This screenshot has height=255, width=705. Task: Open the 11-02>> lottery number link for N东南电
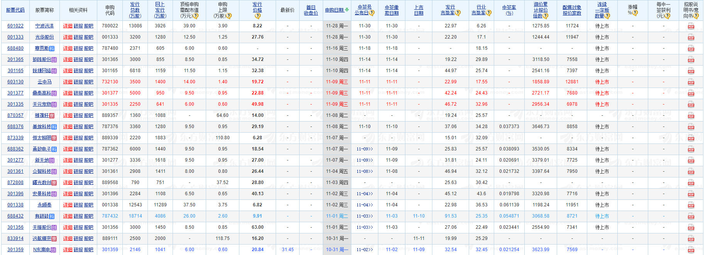[364, 250]
